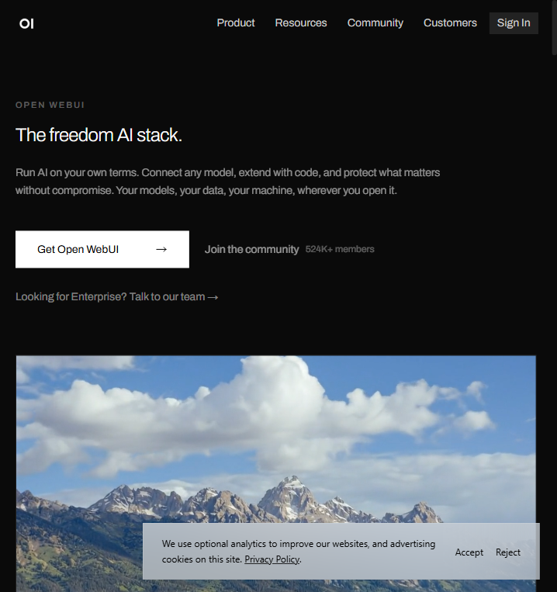Click the '524K+ members' text
This screenshot has height=592, width=557.
[x=340, y=249]
